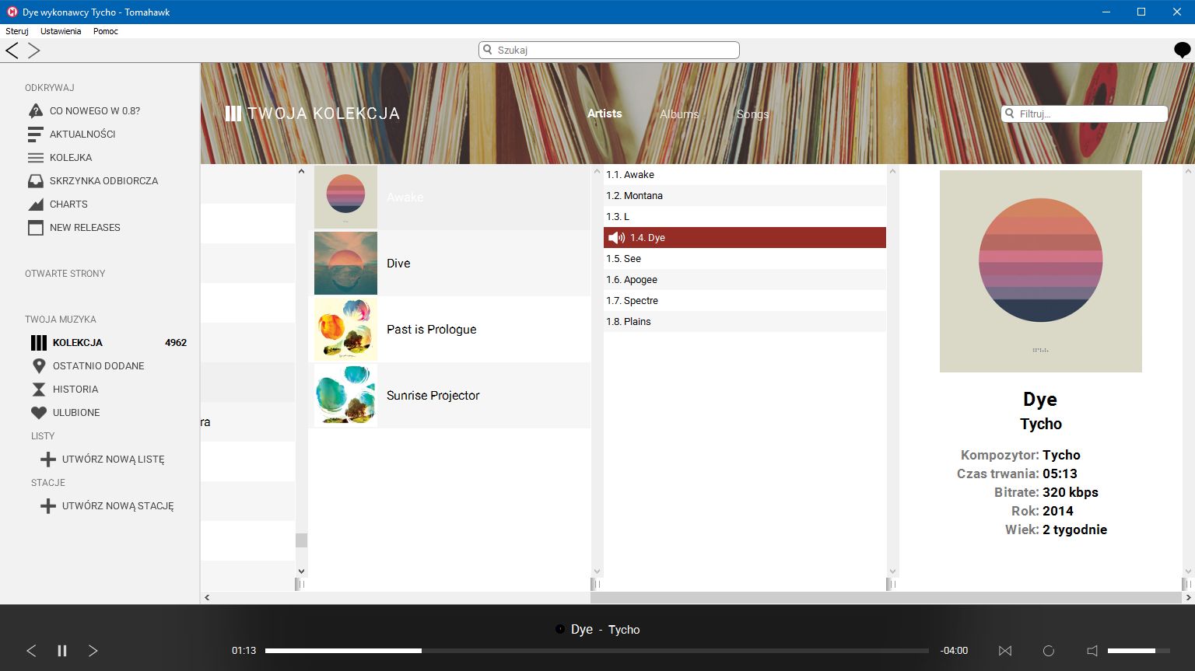This screenshot has width=1195, height=671.
Task: Click the large Dye album artwork
Action: click(1040, 271)
